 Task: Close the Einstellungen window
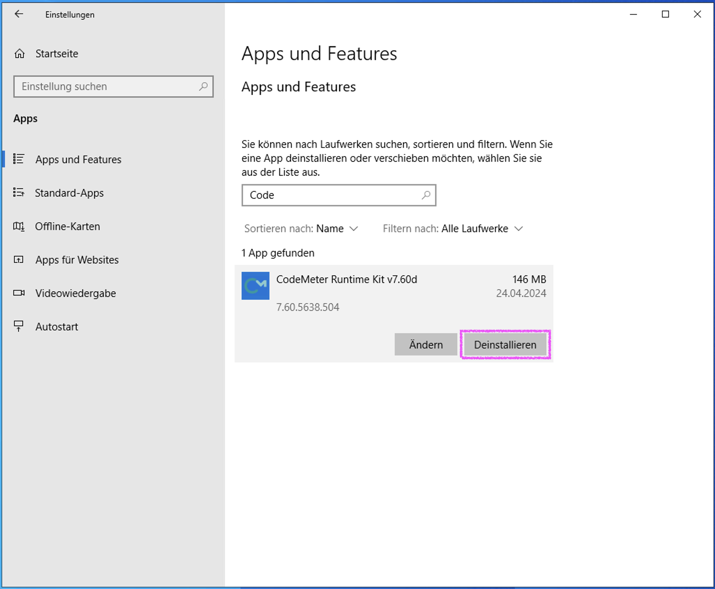697,14
